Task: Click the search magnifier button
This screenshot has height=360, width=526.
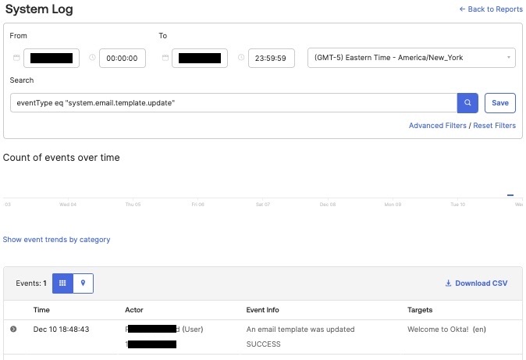Action: [x=467, y=102]
